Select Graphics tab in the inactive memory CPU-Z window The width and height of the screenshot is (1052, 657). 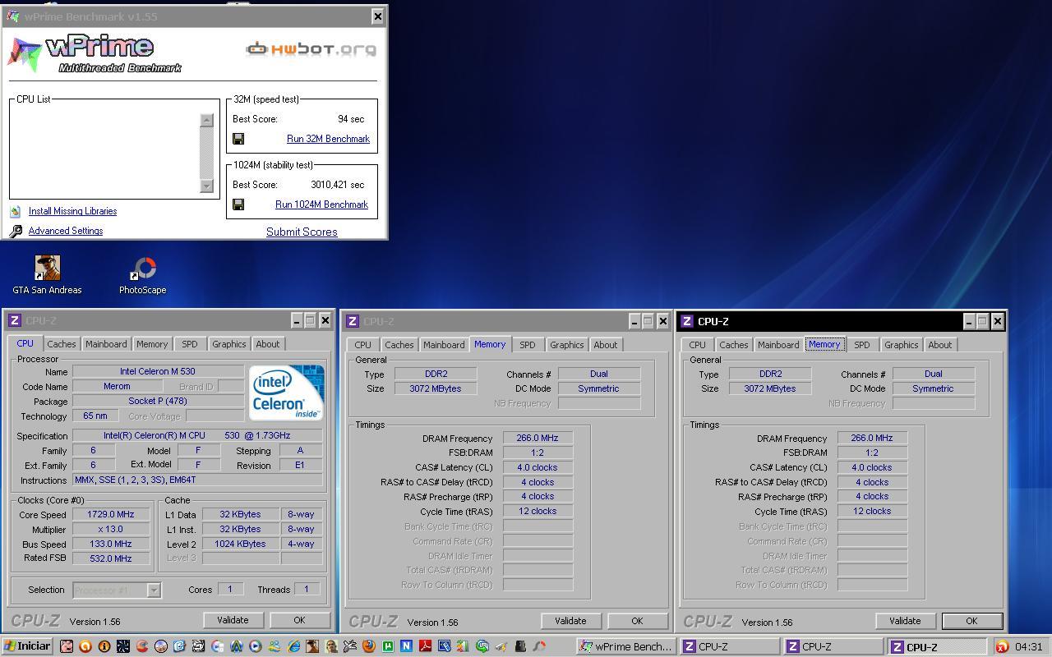[566, 345]
